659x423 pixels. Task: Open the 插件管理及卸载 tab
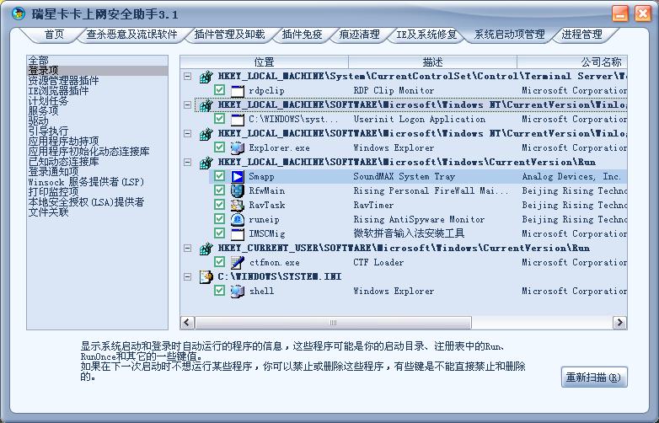pos(229,35)
